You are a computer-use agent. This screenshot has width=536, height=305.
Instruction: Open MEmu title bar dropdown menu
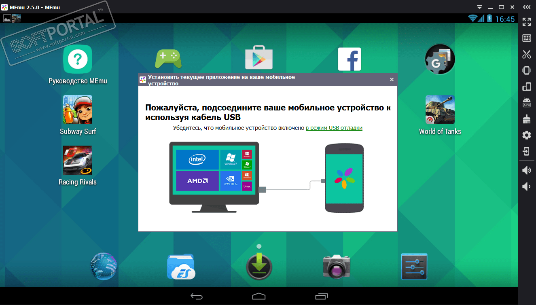click(x=480, y=7)
